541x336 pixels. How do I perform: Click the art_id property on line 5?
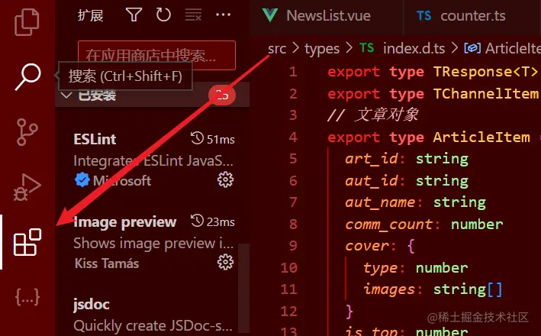point(372,159)
